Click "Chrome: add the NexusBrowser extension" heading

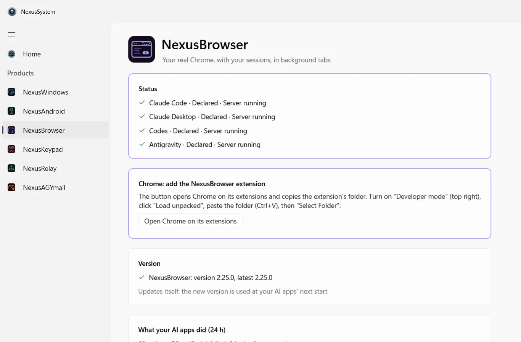(202, 184)
